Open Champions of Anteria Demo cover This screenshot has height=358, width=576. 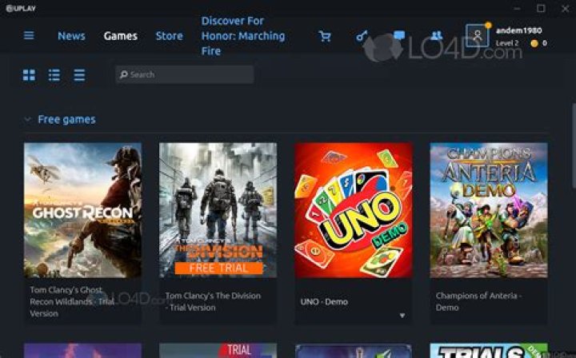coord(489,210)
